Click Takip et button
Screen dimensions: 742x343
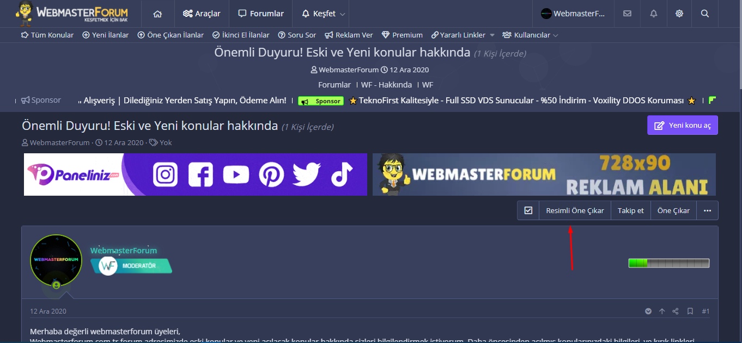[x=631, y=210]
